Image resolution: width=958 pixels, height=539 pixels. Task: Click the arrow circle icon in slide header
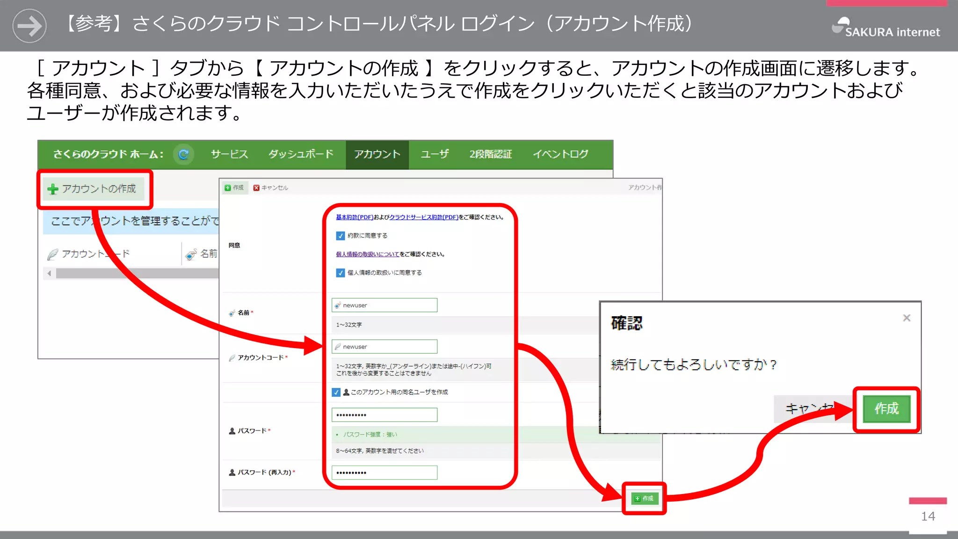coord(29,26)
